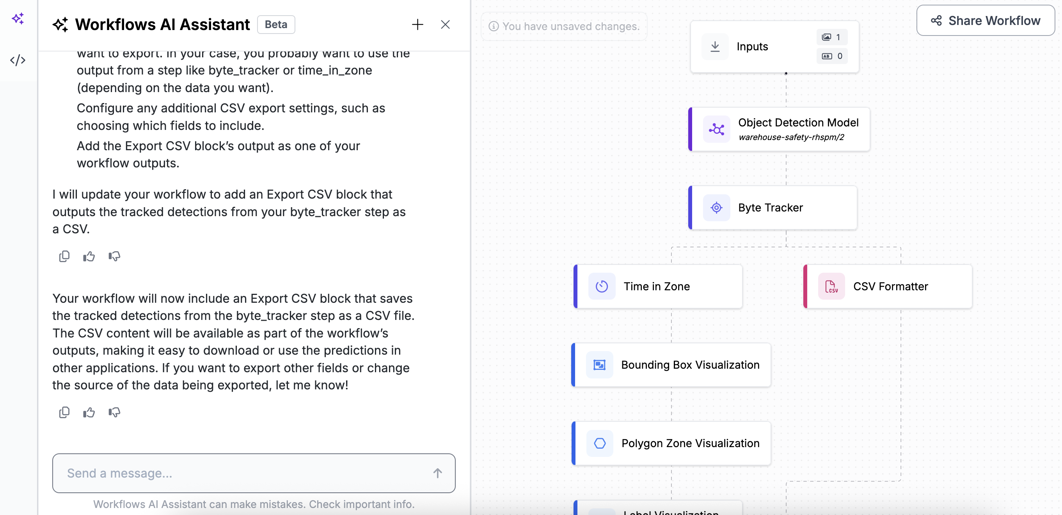
Task: Click the Send a message input field
Action: (x=243, y=473)
